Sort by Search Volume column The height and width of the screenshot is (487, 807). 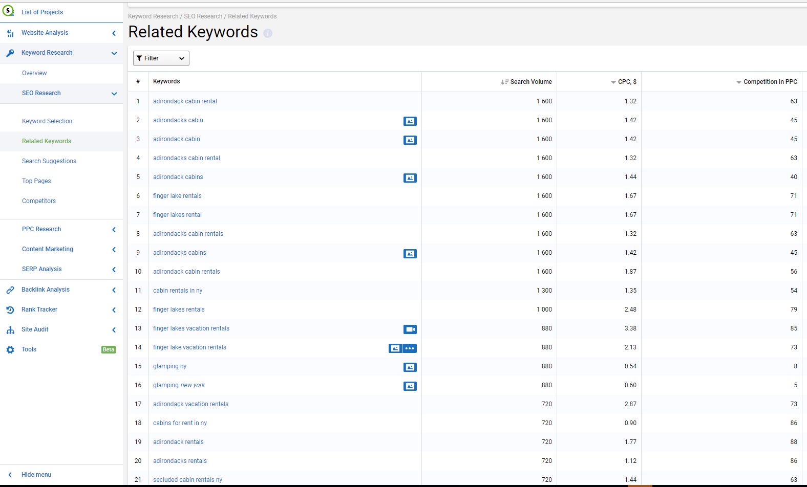point(526,82)
